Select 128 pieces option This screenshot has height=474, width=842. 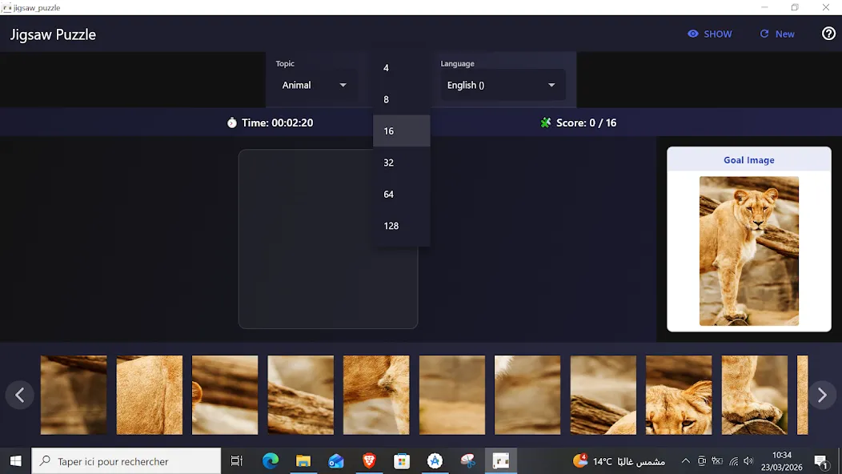(401, 226)
